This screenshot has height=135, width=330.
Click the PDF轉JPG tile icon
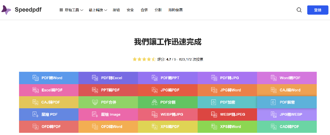tap(214, 78)
